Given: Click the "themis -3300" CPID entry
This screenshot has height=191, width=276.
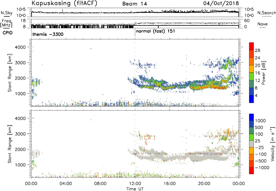Looking at the screenshot, I should click(x=48, y=34).
